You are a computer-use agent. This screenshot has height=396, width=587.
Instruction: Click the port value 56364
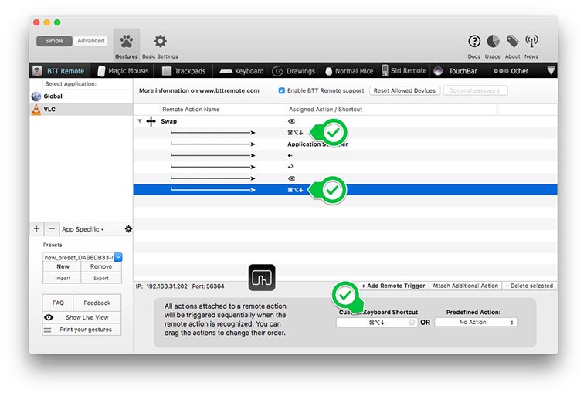215,286
